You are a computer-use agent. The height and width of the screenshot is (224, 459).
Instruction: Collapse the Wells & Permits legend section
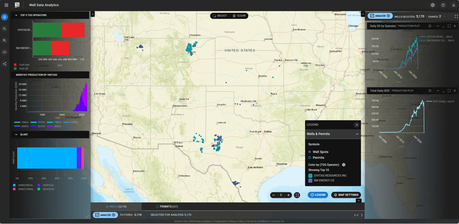pos(357,134)
